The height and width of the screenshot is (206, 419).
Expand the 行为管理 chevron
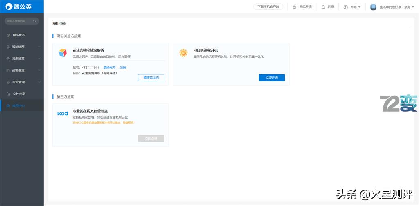(39, 82)
